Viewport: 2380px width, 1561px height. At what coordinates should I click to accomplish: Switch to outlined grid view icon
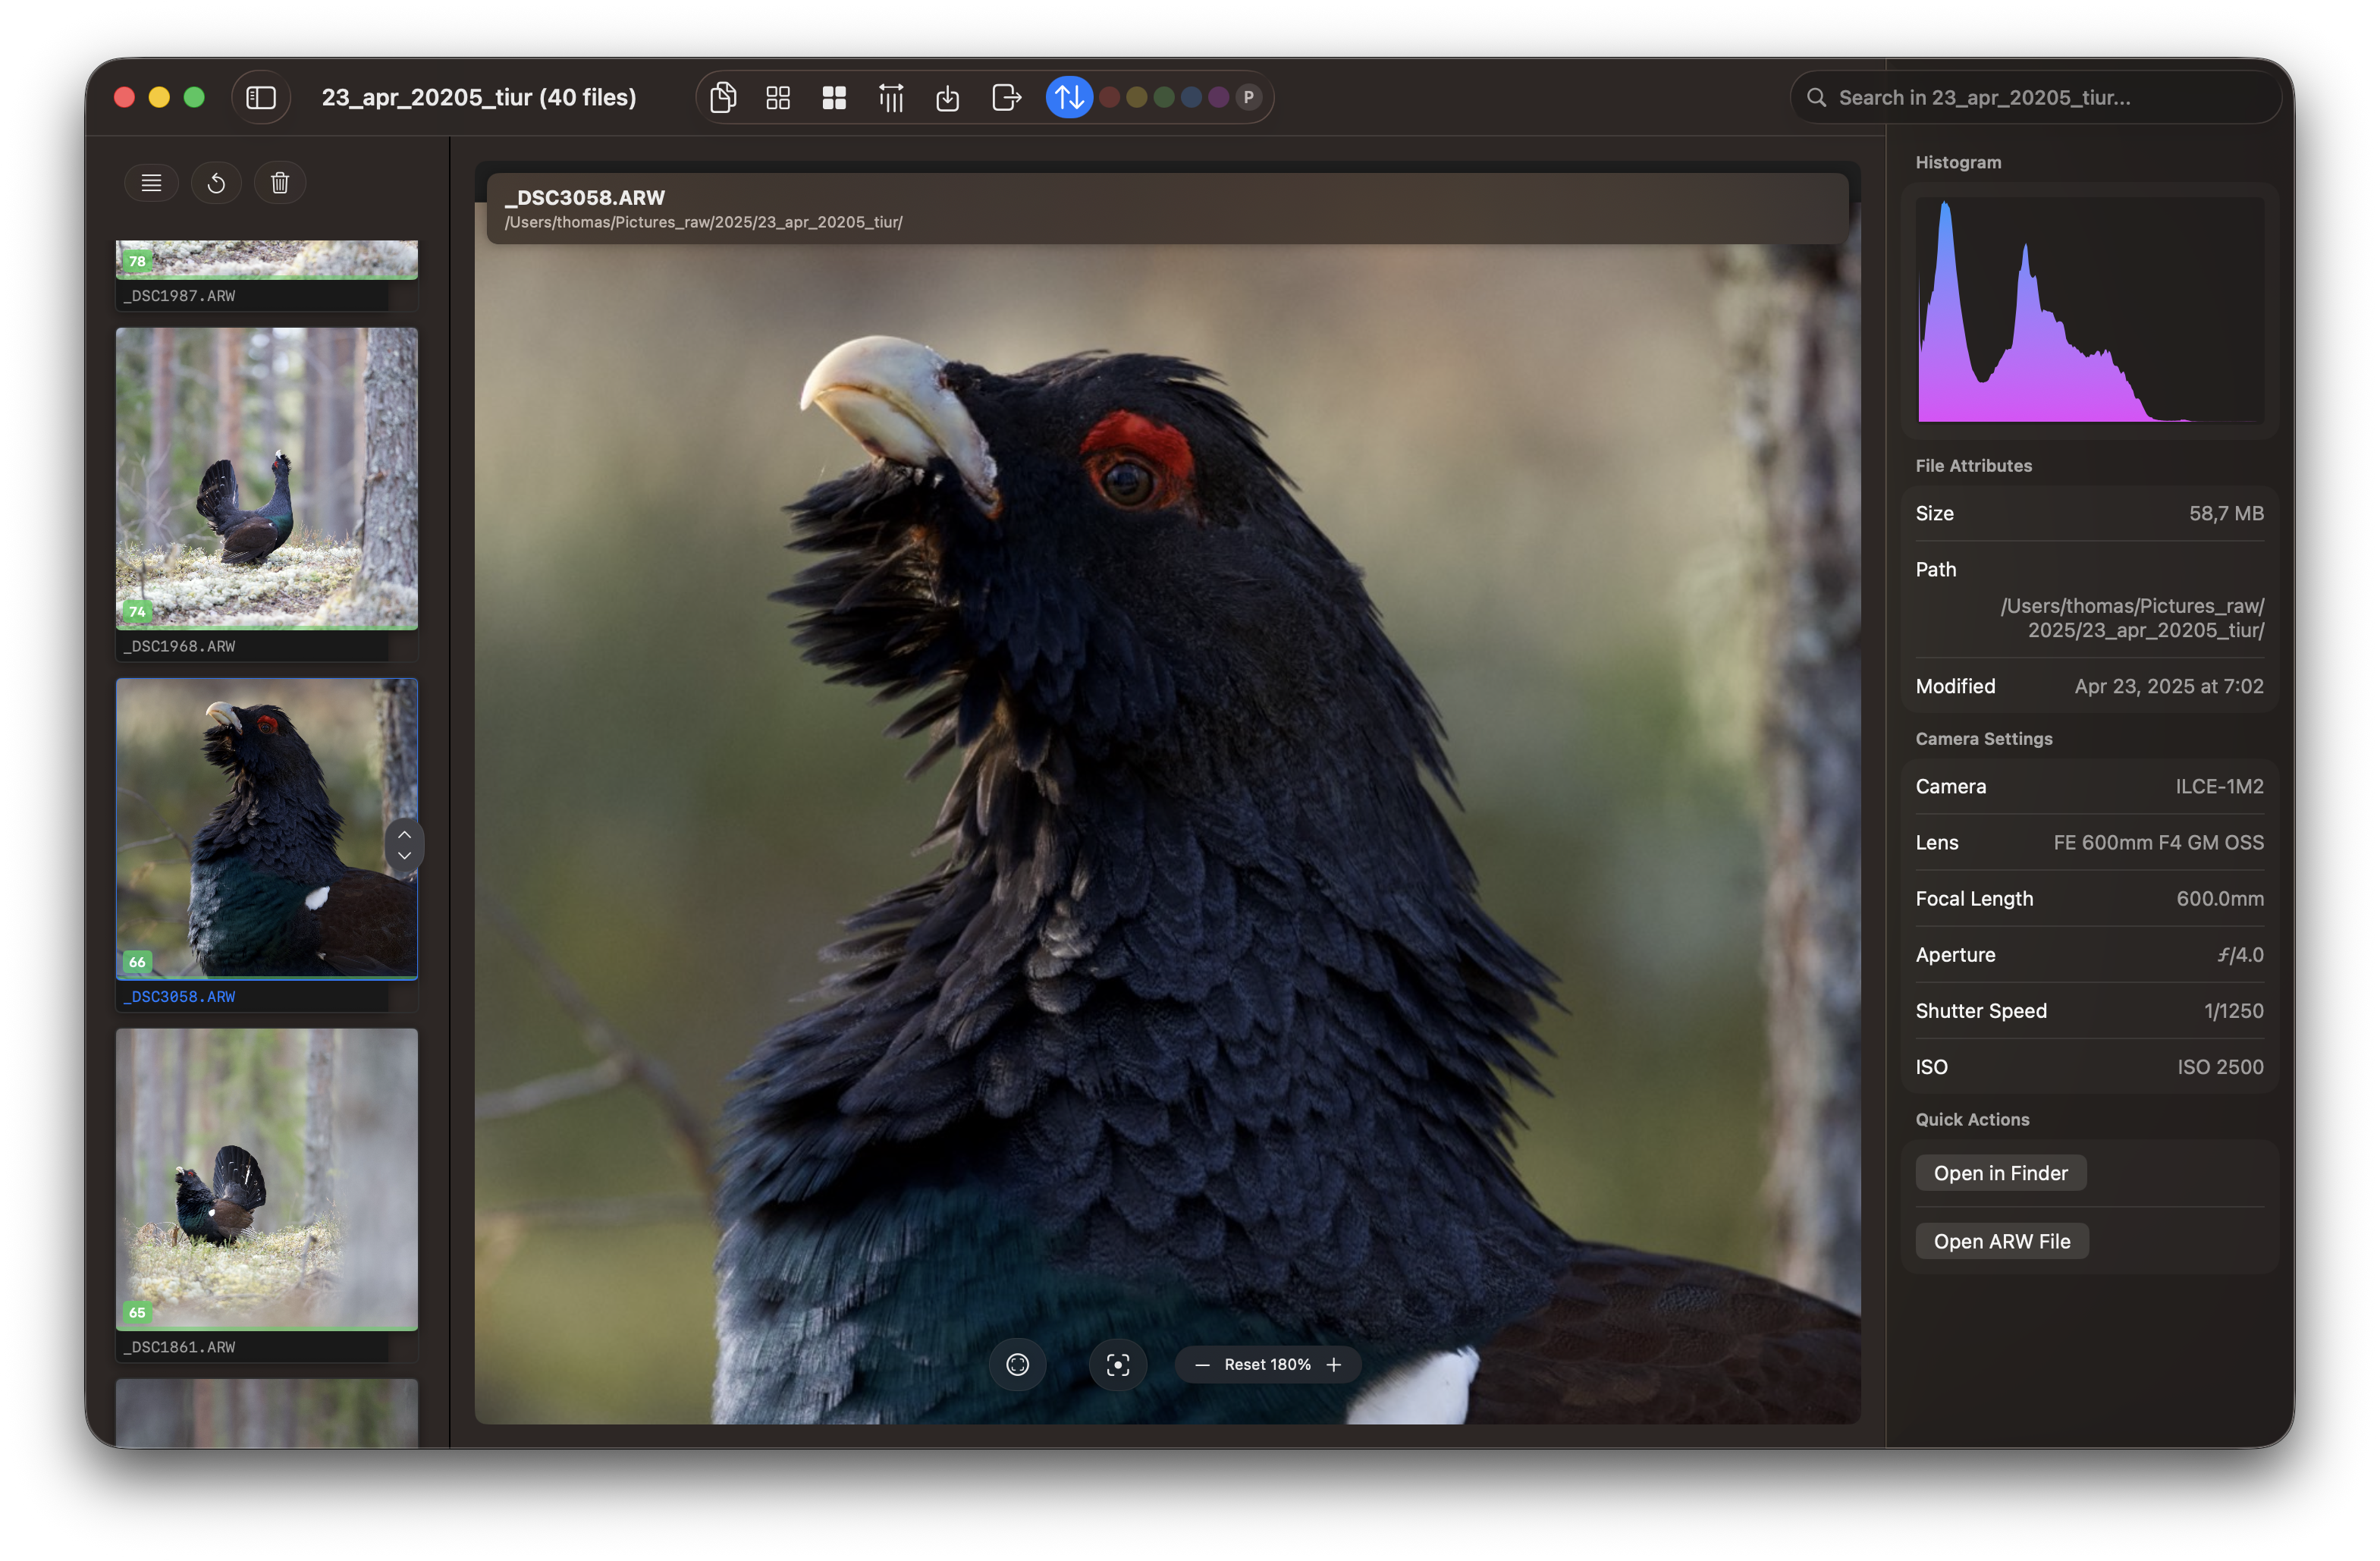(x=778, y=97)
